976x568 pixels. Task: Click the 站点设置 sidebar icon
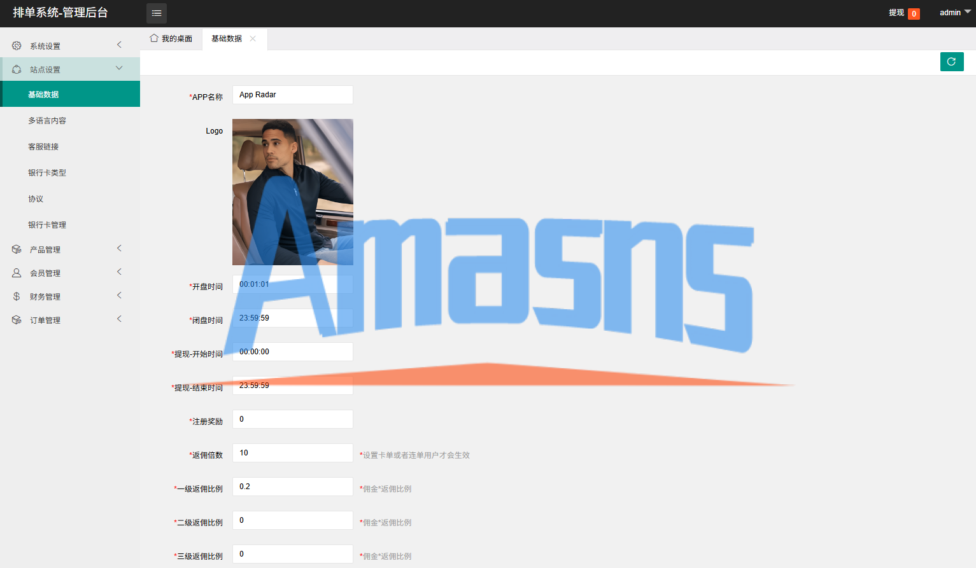17,69
